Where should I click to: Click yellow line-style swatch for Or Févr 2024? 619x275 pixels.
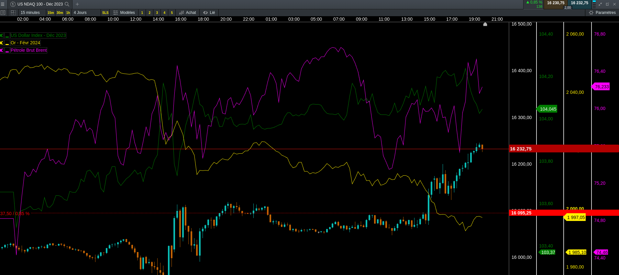7,43
